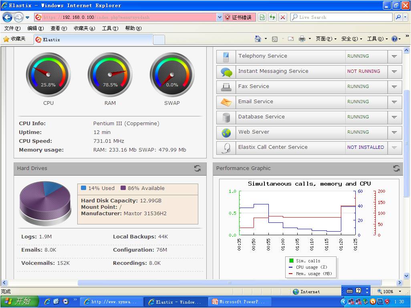This screenshot has height=308, width=411.
Task: Switch to the synwa taskbar window
Action: coord(111,302)
